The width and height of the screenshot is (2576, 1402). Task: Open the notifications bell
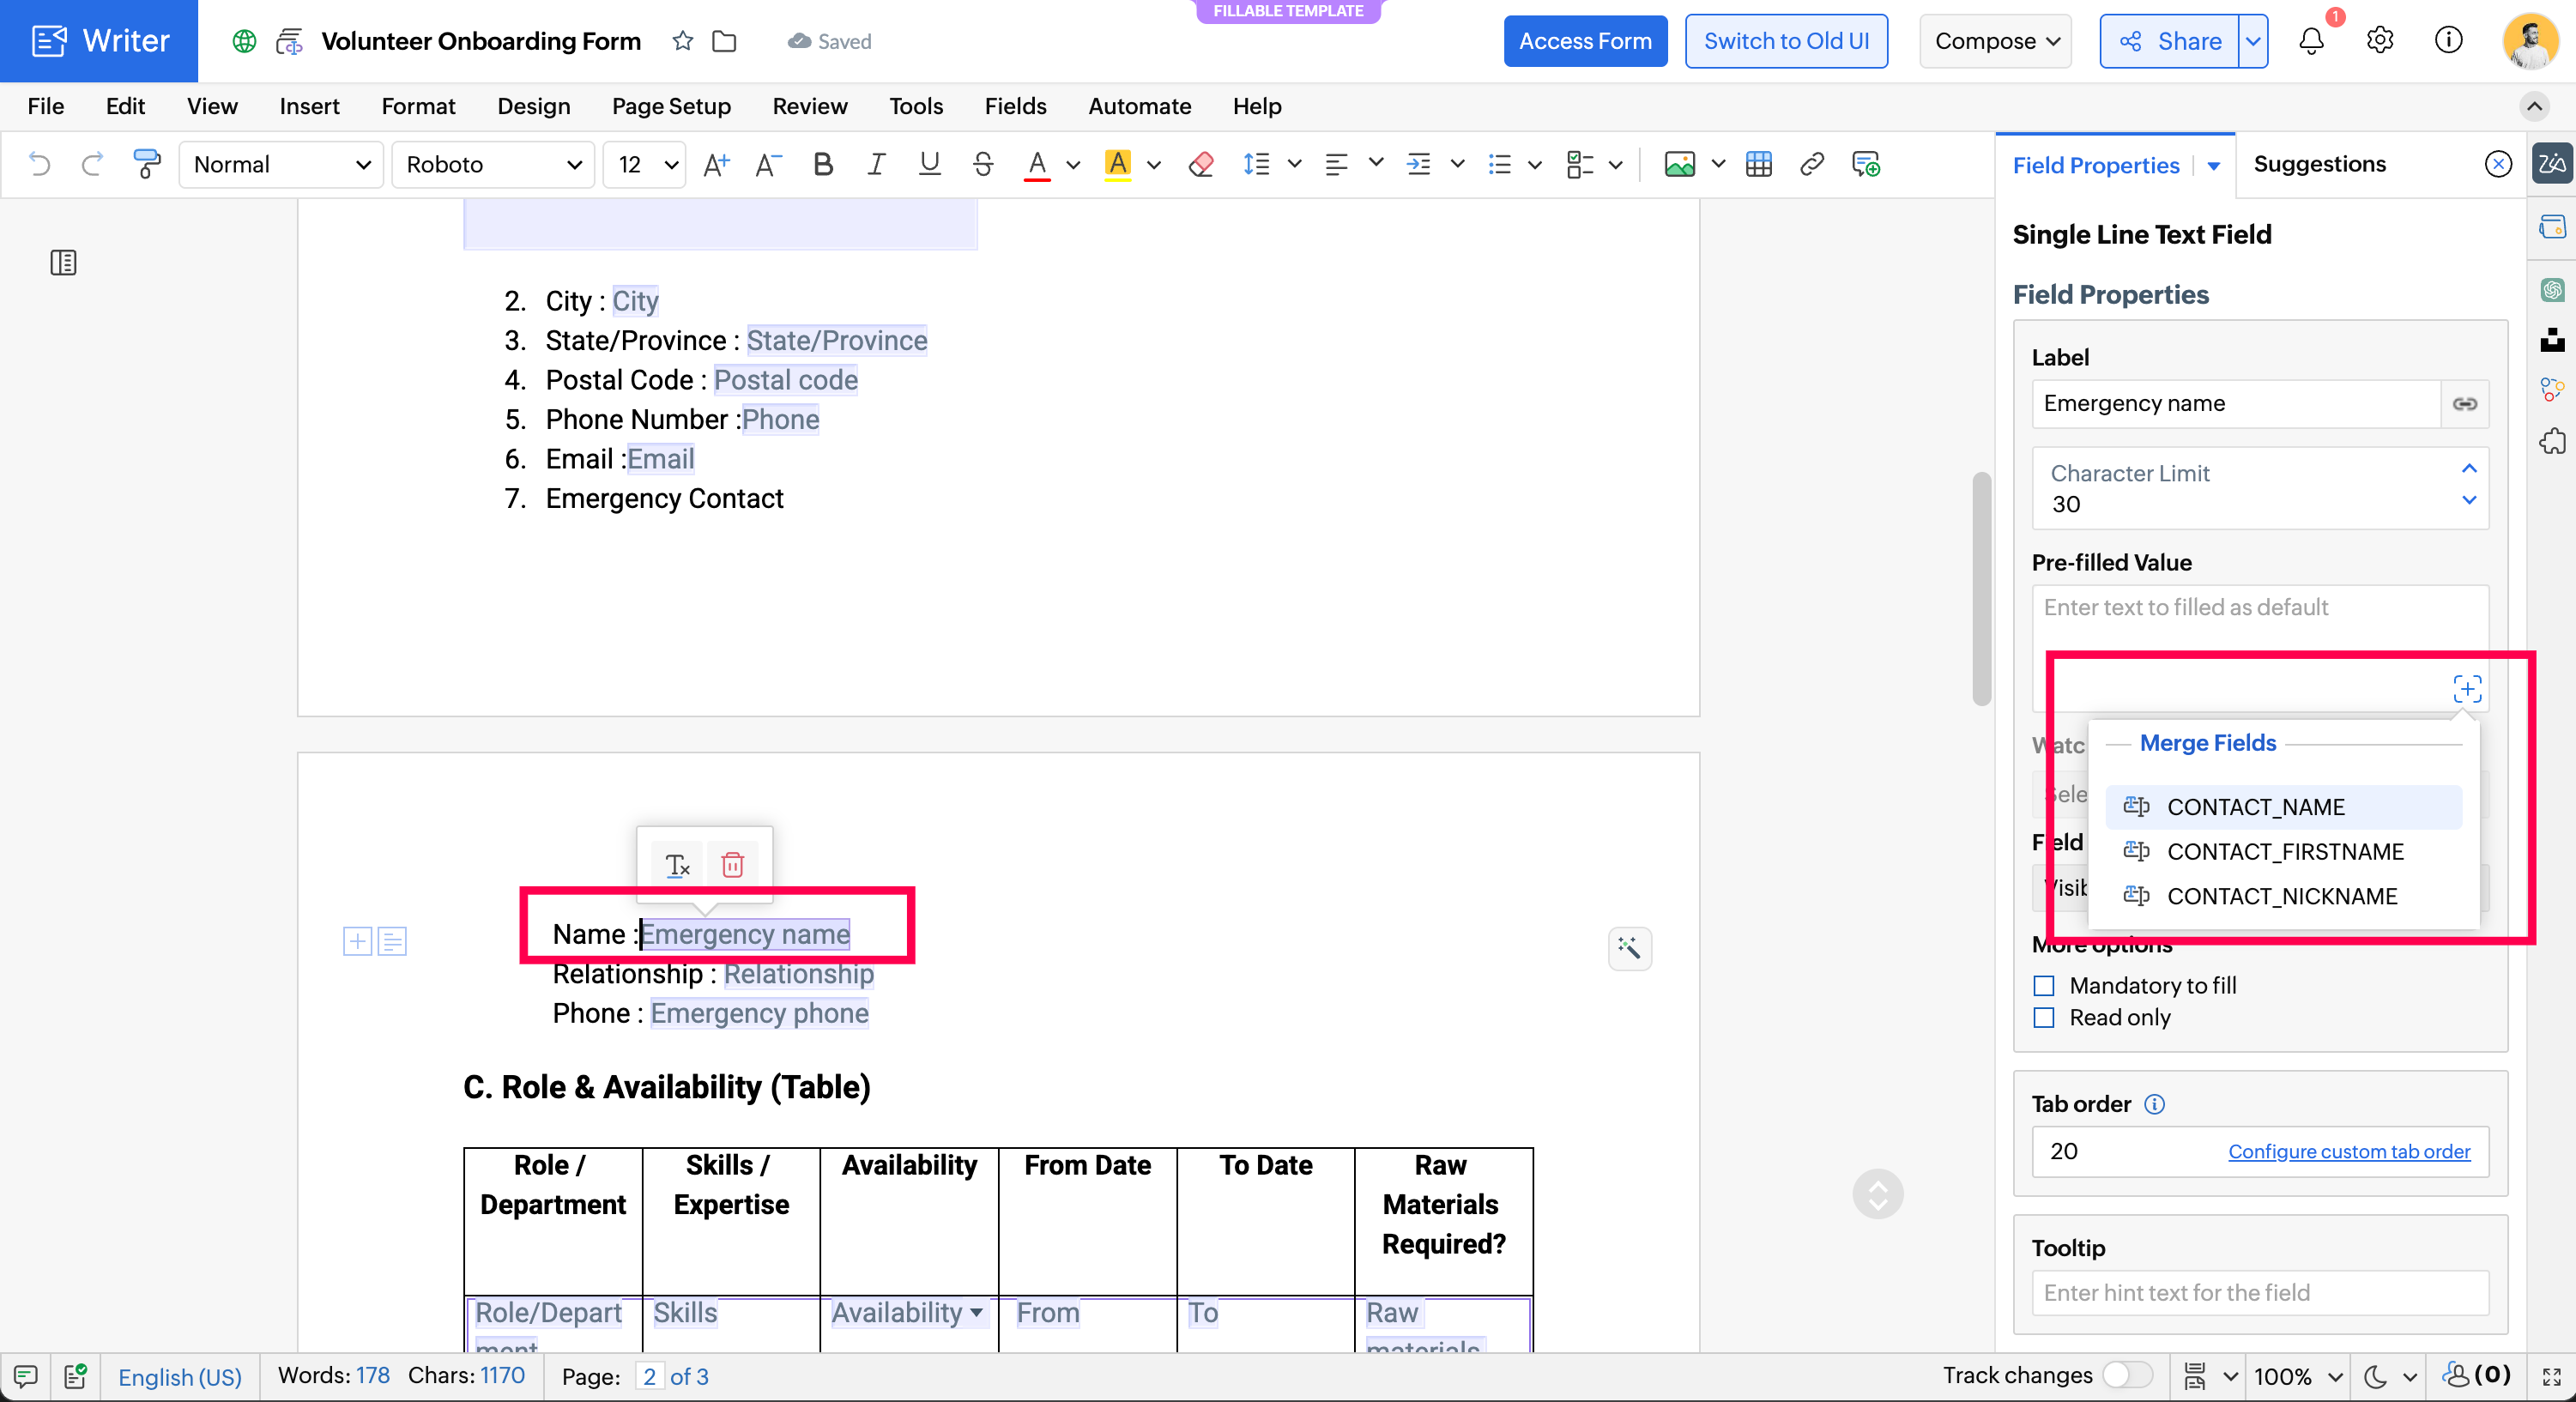[x=2310, y=41]
